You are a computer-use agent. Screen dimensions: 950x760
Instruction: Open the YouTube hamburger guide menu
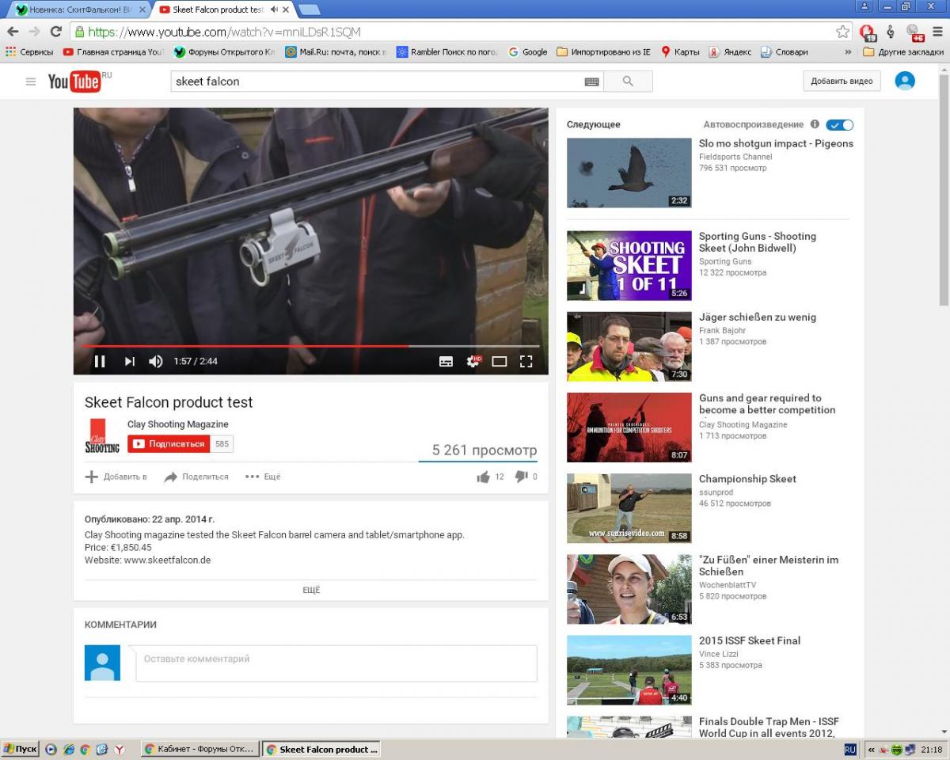tap(31, 82)
